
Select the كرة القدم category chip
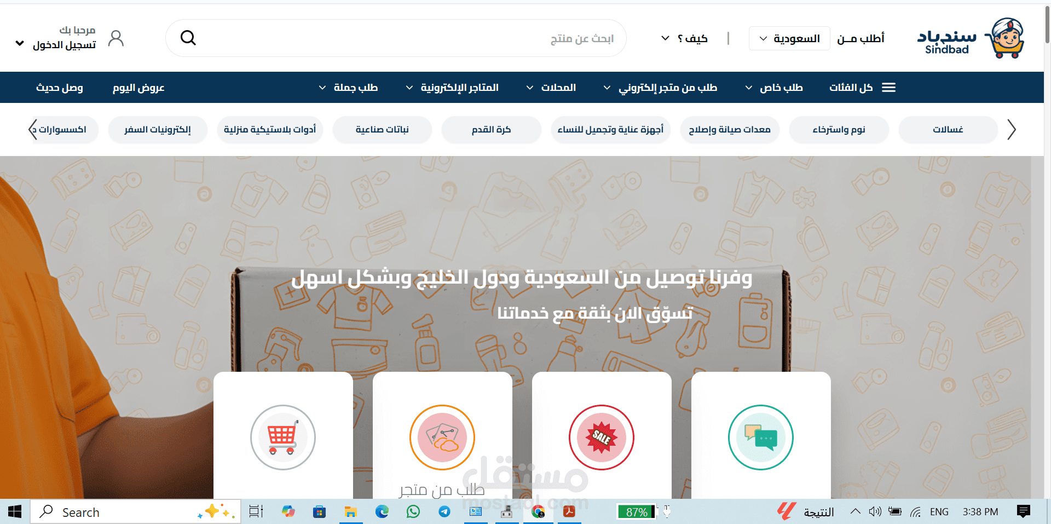pos(492,130)
